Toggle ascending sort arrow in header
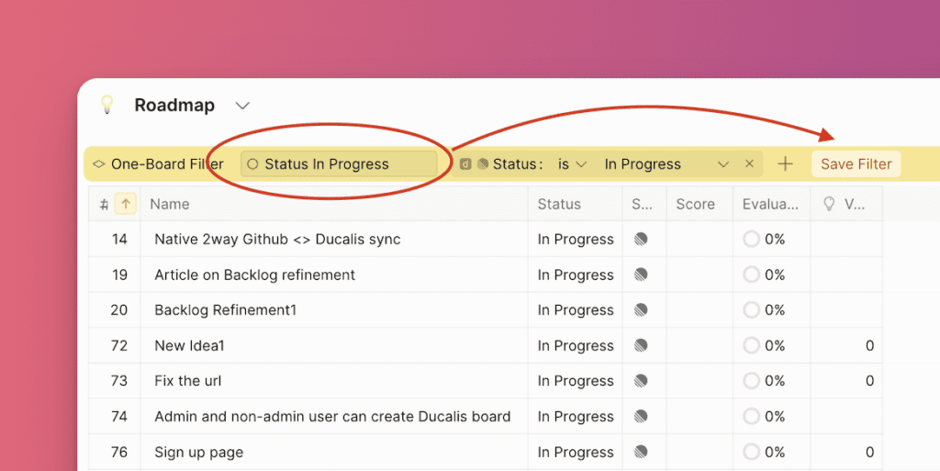This screenshot has height=471, width=940. coord(125,204)
